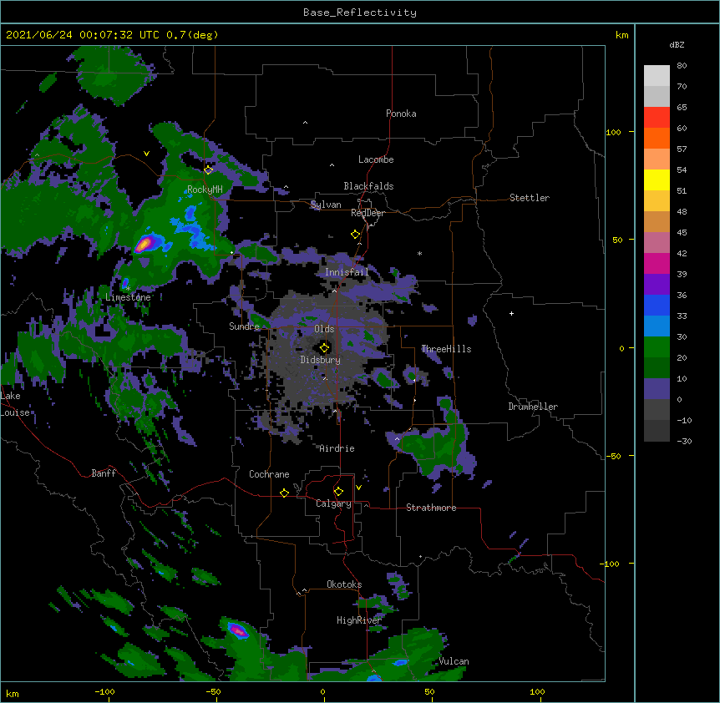Click the white caret marker south of Ponoka label's west
The width and height of the screenshot is (720, 703).
click(x=305, y=123)
